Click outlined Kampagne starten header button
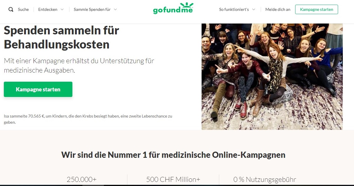The height and width of the screenshot is (186, 354). tap(317, 9)
